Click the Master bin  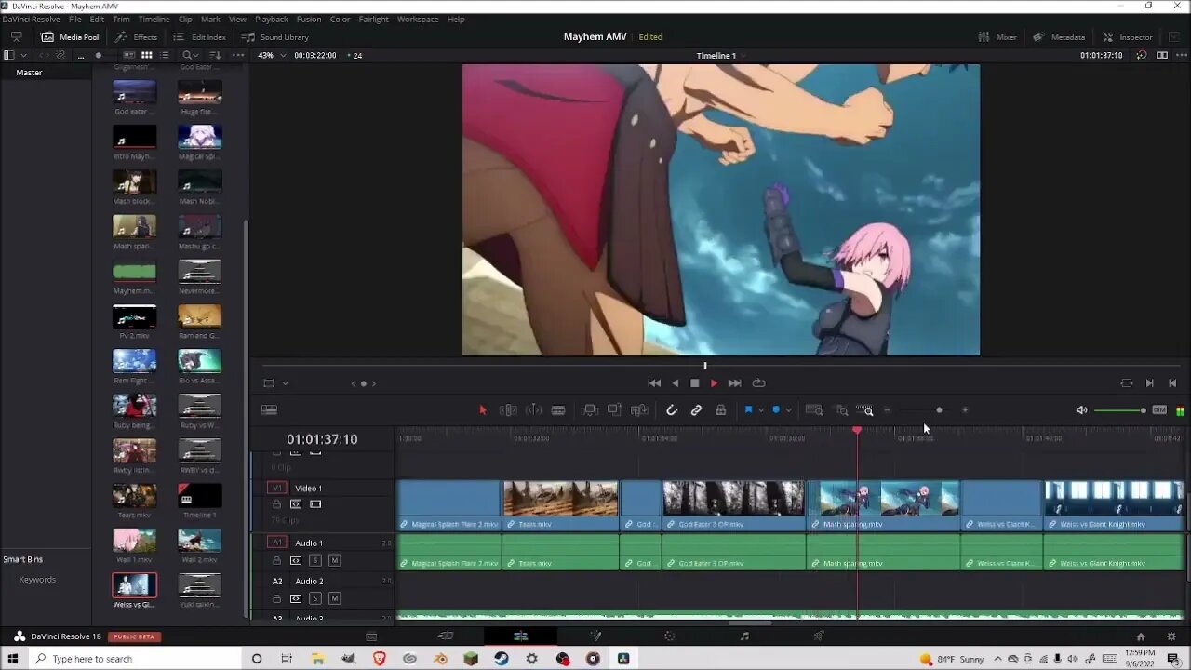click(29, 73)
